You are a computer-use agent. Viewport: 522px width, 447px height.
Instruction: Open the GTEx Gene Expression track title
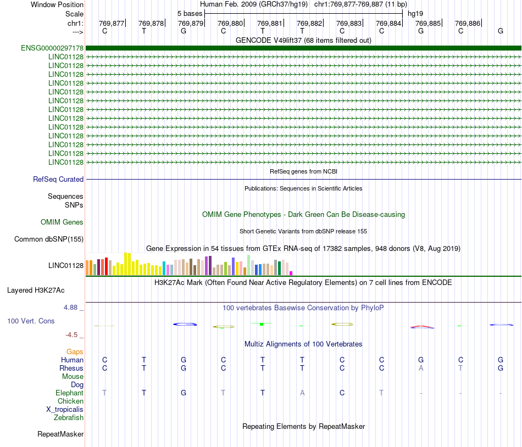[x=303, y=248]
